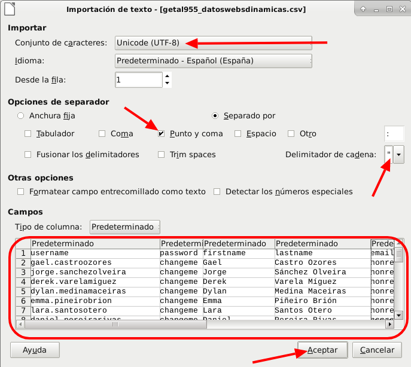
Task: Click the document icon in the title bar
Action: 10,8
